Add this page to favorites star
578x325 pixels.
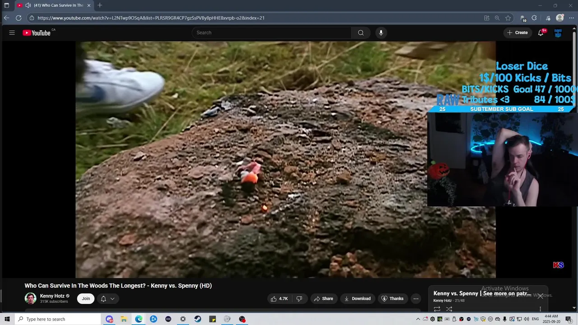[508, 18]
